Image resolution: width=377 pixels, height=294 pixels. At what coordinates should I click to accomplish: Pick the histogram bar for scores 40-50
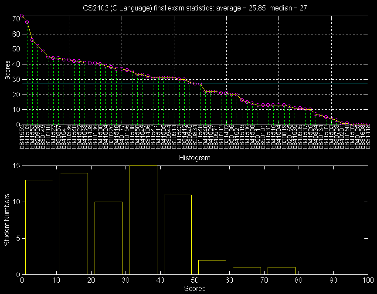pos(177,234)
